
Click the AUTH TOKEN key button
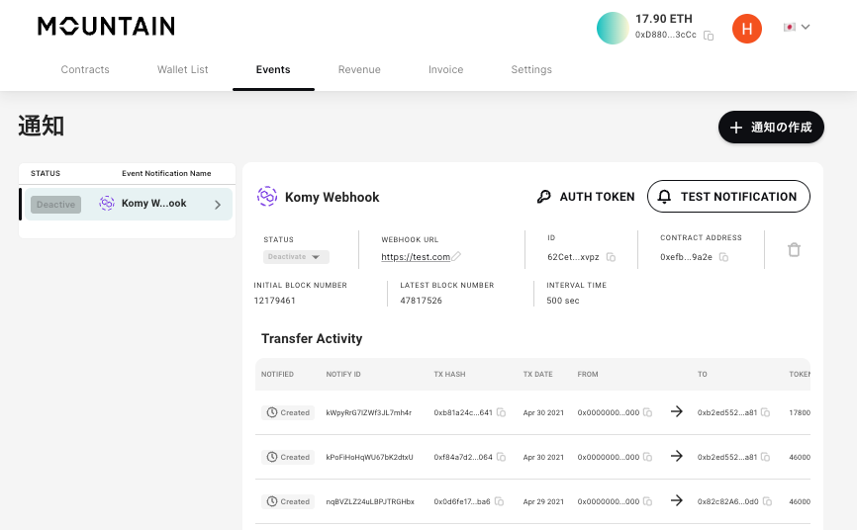(586, 197)
